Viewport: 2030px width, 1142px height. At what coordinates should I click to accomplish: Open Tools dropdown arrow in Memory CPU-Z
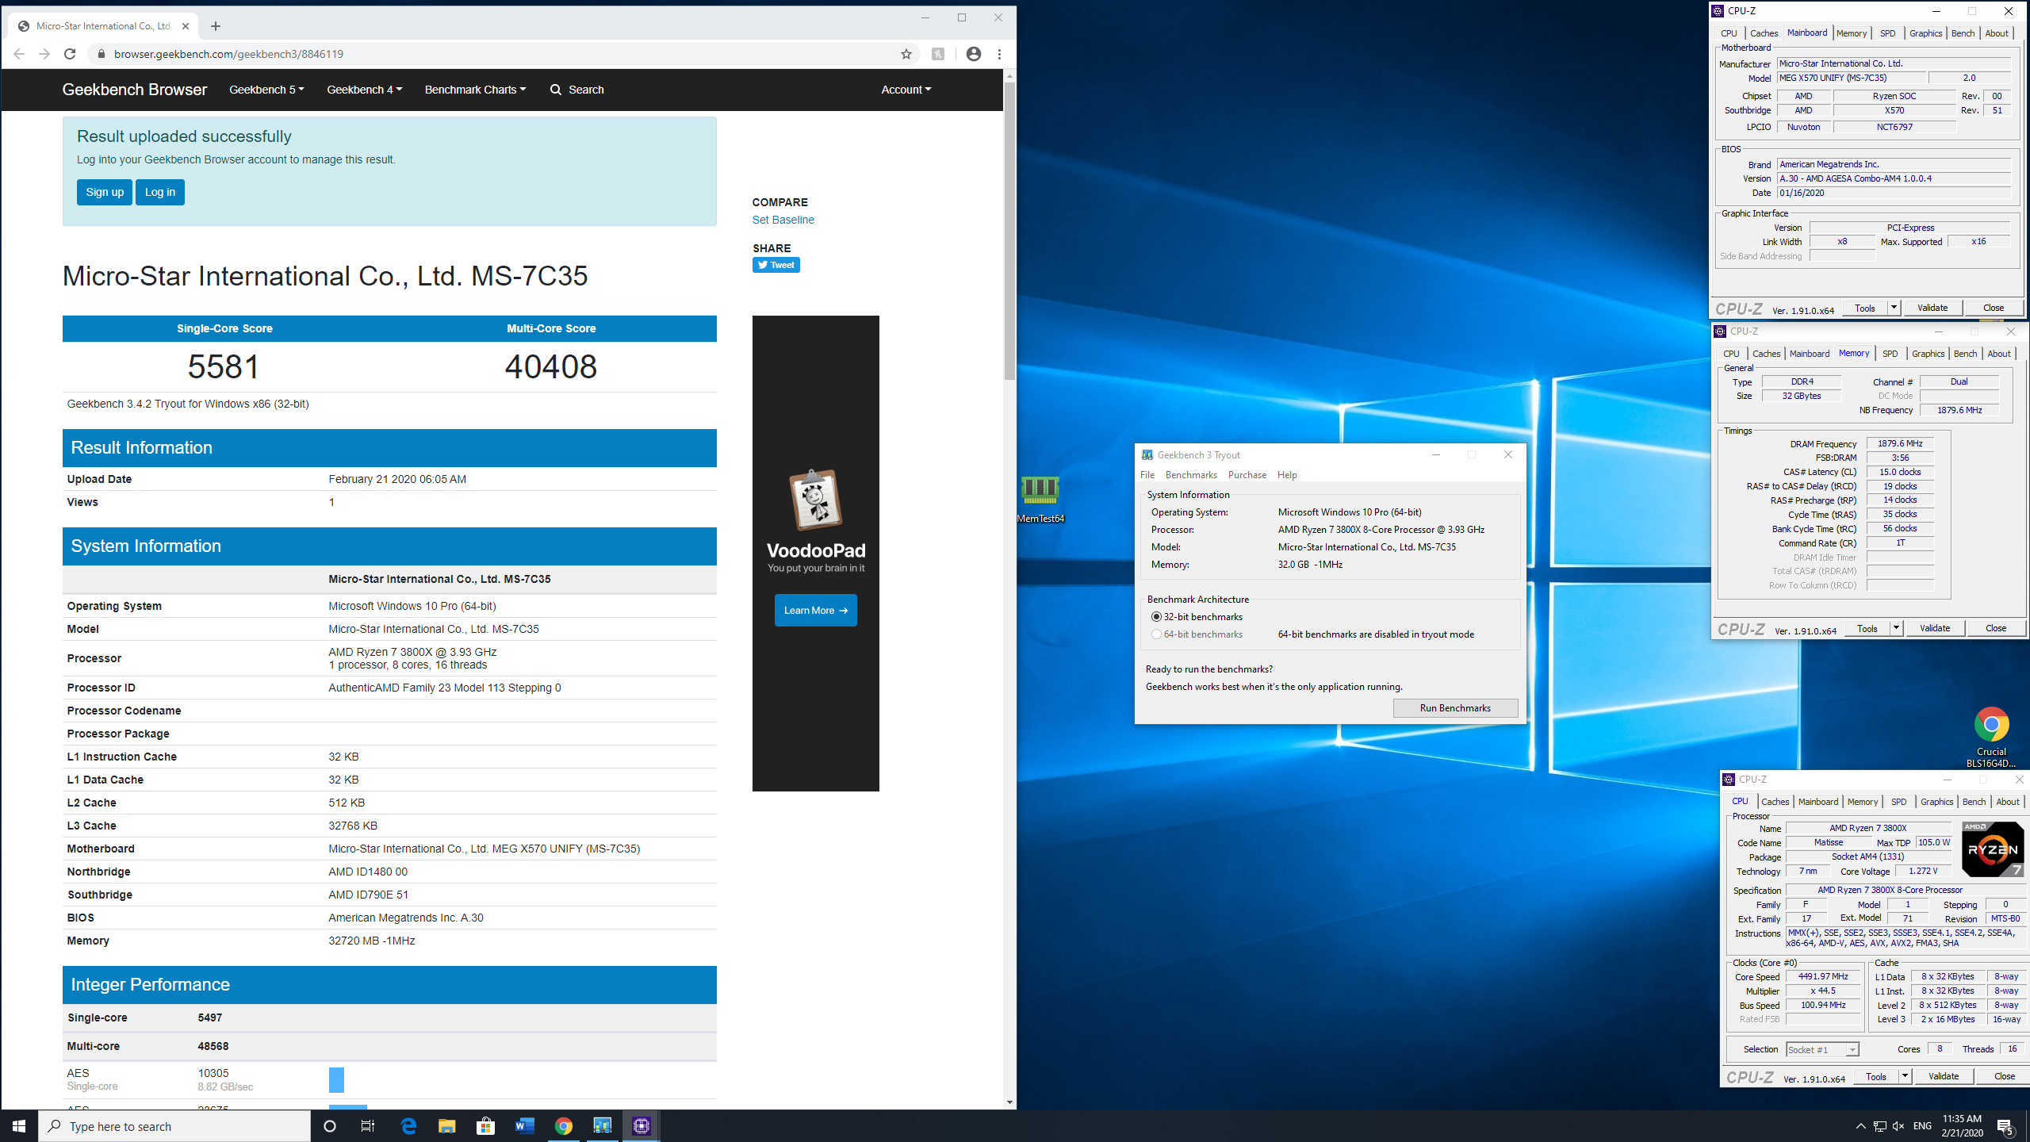point(1896,628)
